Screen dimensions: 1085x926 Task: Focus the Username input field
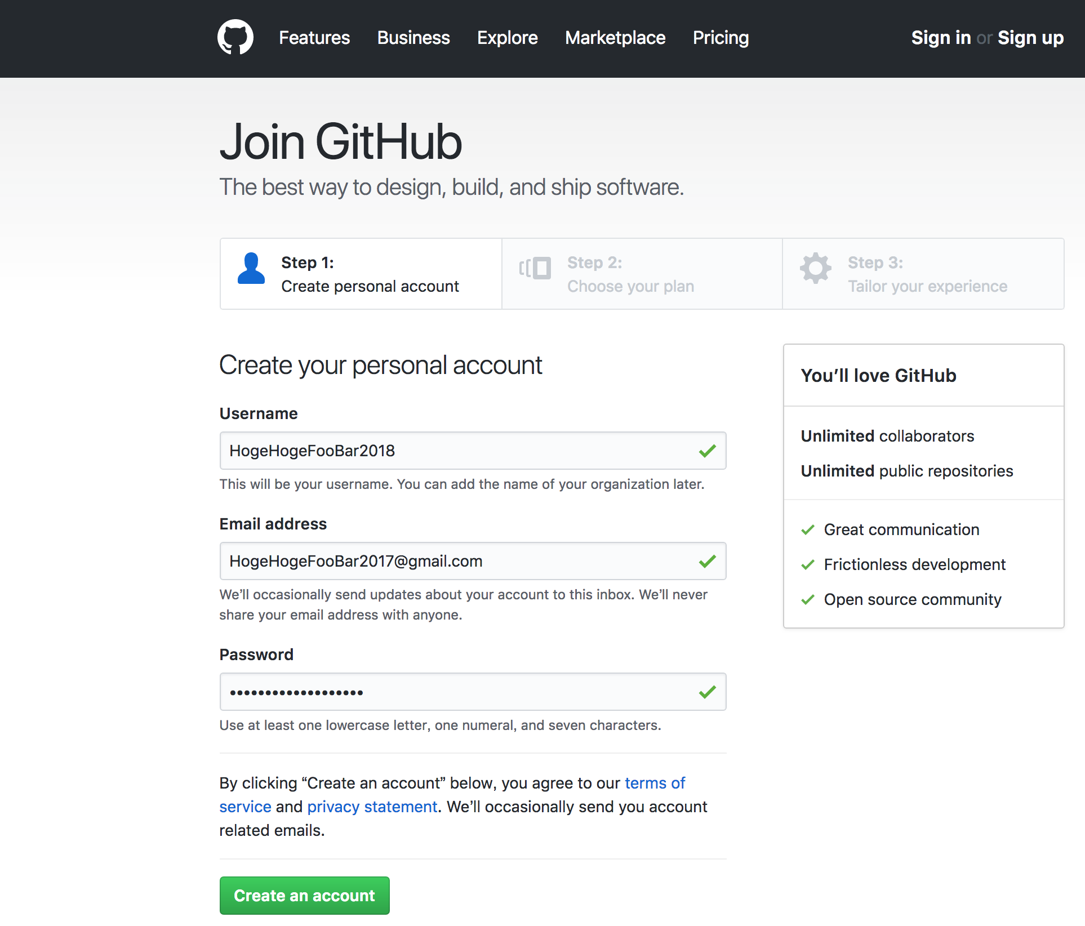coord(473,451)
